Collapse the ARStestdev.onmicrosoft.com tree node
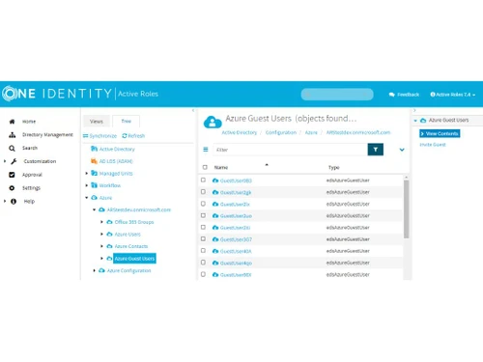The image size is (483, 362). [x=94, y=209]
